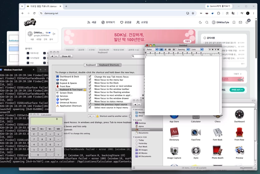Switch to the Keyboard tab

(x=91, y=65)
